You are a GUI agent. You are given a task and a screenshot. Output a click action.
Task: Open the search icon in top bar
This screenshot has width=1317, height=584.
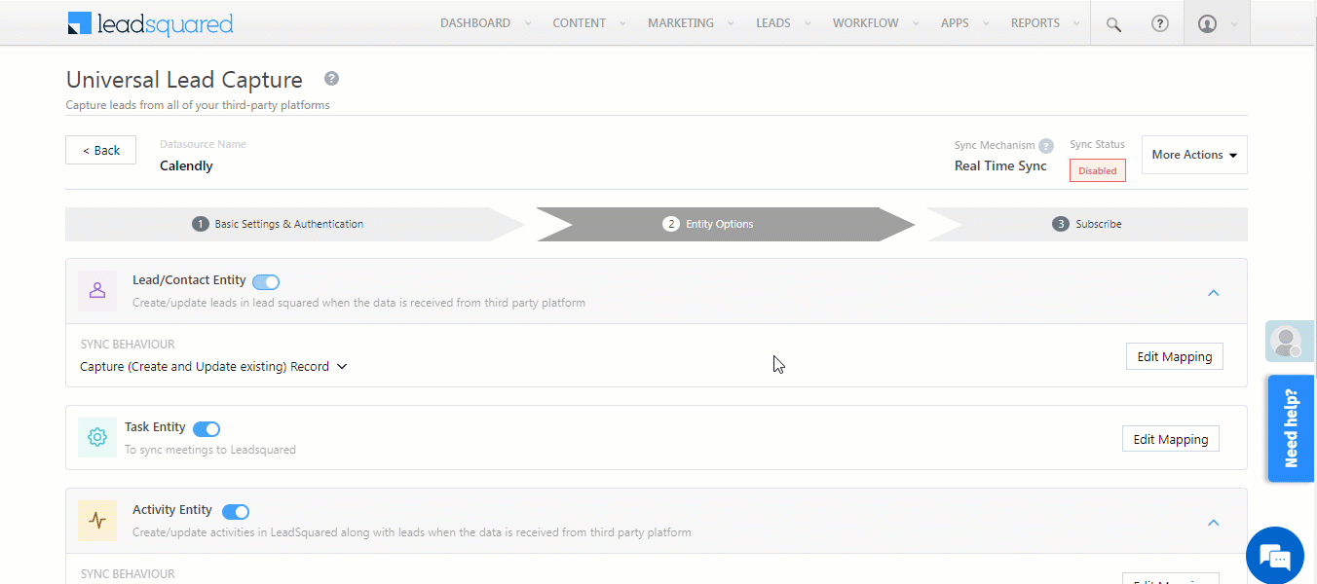tap(1112, 22)
